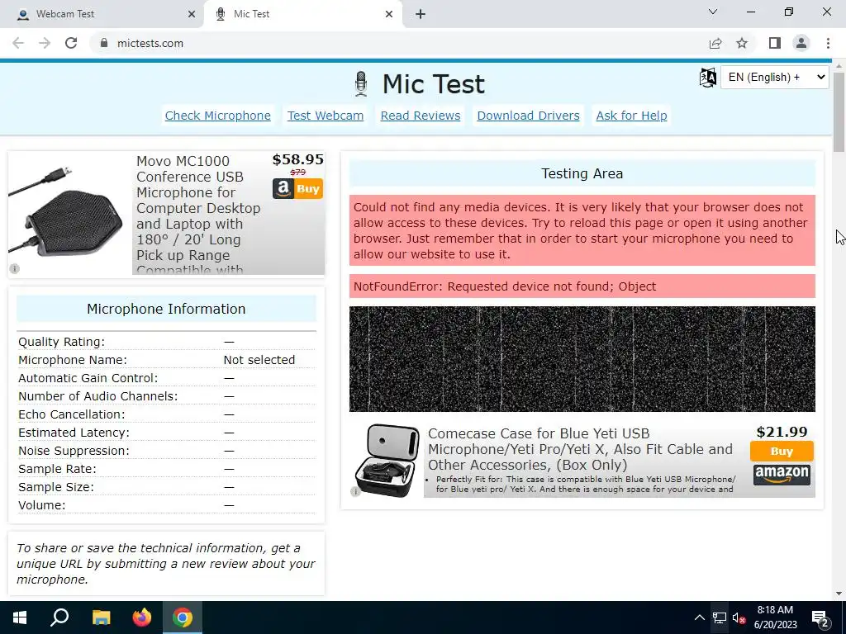Click the page vertical scrollbar thumb
The height and width of the screenshot is (634, 846).
[839, 111]
